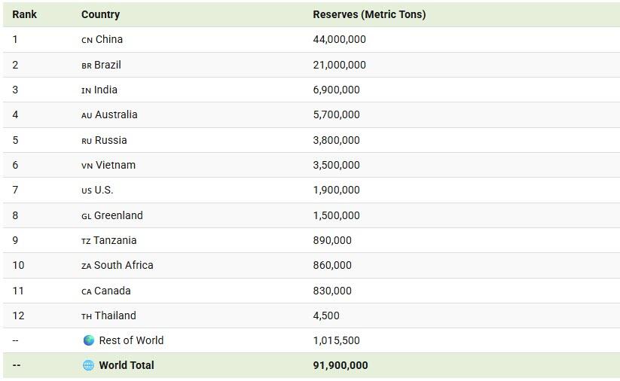Image resolution: width=620 pixels, height=381 pixels.
Task: Click the Tanzania country name
Action: pyautogui.click(x=115, y=240)
